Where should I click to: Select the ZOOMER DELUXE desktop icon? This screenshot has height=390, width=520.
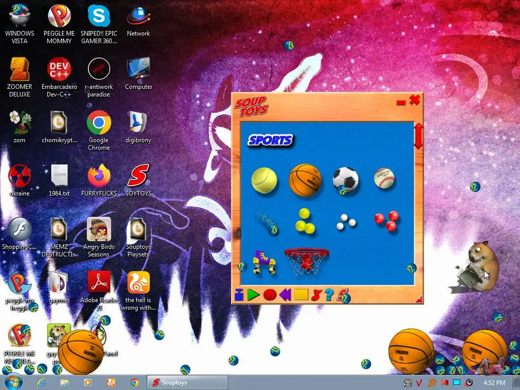20,78
